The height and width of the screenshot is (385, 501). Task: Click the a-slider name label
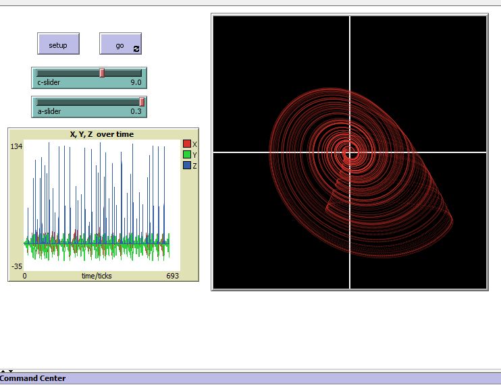pos(49,111)
